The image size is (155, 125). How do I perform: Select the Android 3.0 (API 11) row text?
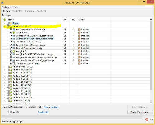[x=22, y=94]
